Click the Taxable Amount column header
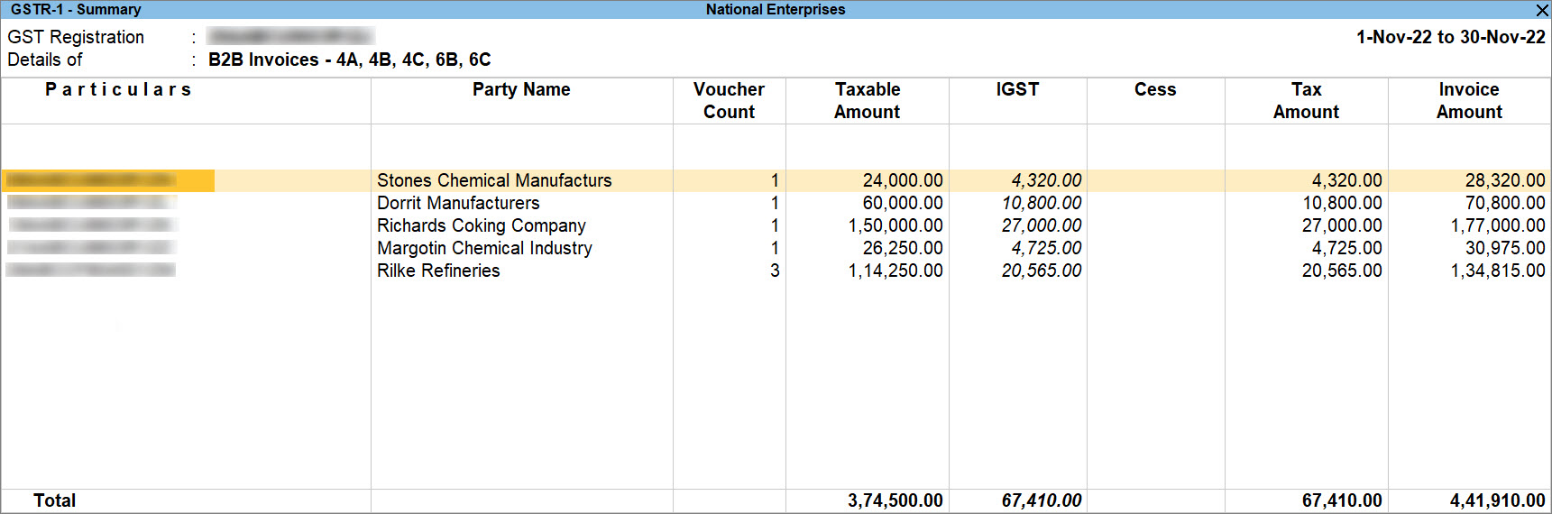1552x514 pixels. (x=867, y=100)
